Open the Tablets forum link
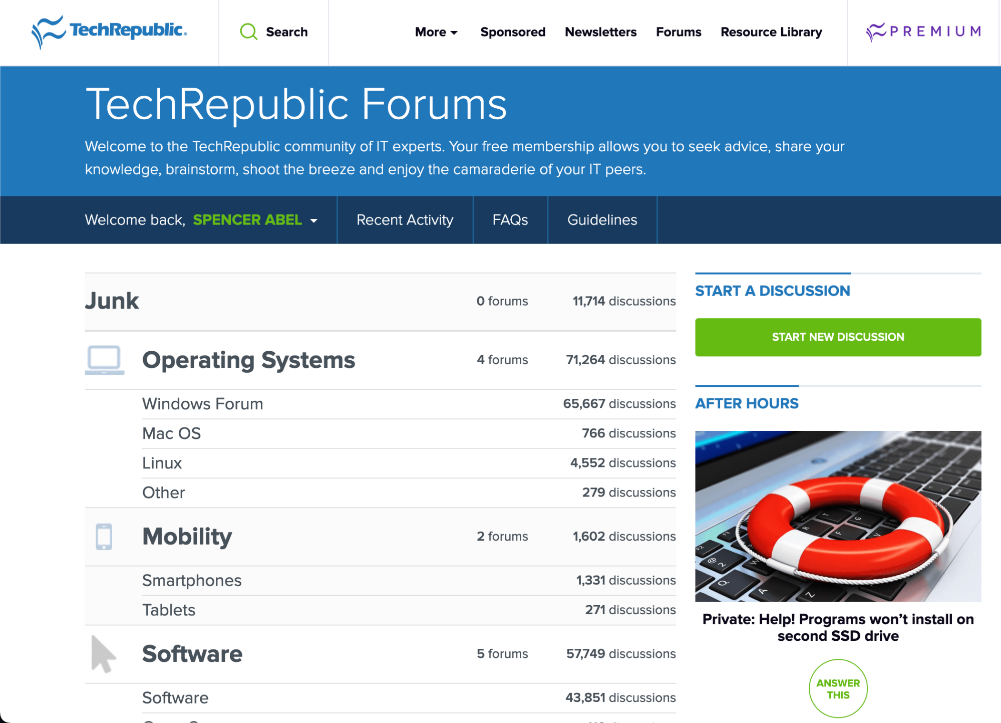The image size is (1001, 723). pyautogui.click(x=169, y=610)
